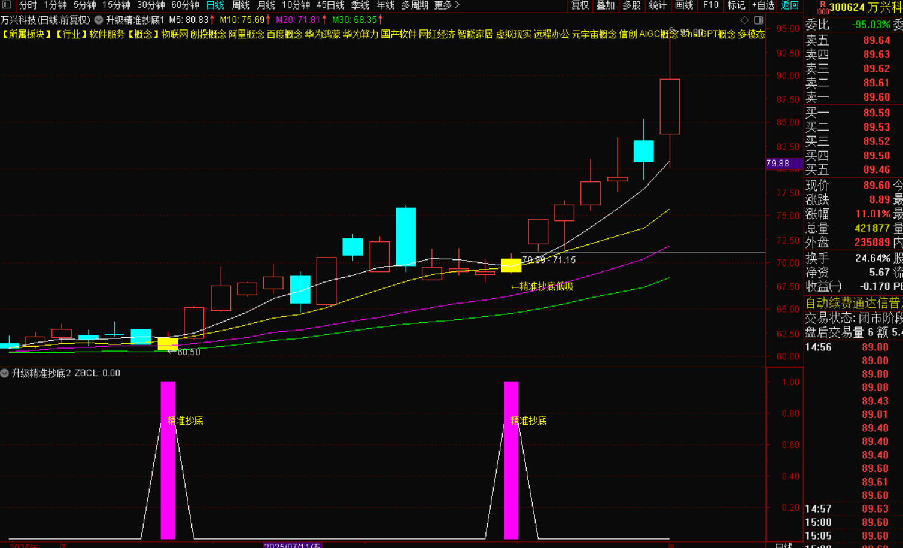Click the first magenta 精准抄底 signal bar
This screenshot has width=903, height=548.
click(x=168, y=460)
